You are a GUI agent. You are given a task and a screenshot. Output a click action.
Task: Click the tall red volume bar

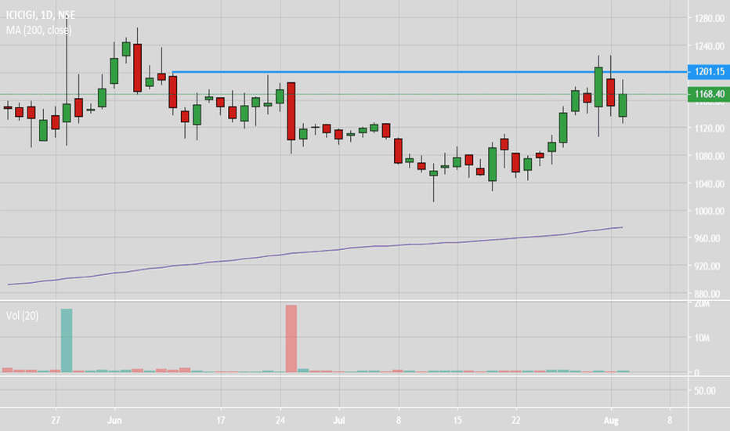tap(291, 339)
